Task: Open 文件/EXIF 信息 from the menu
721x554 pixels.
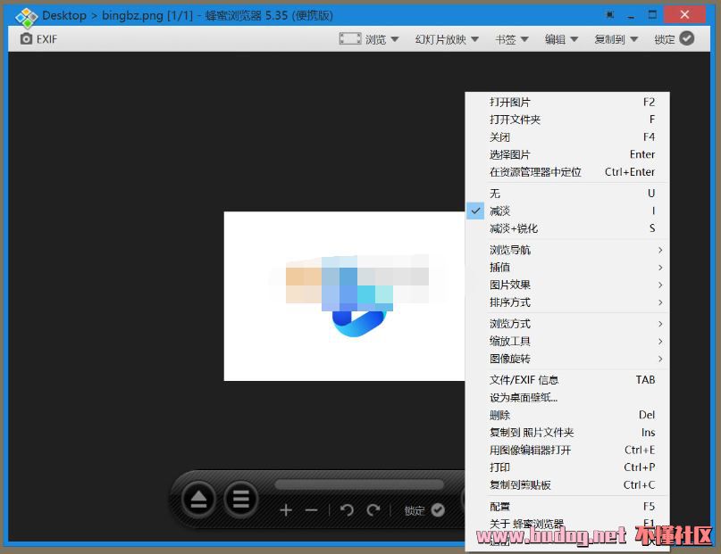Action: coord(567,379)
